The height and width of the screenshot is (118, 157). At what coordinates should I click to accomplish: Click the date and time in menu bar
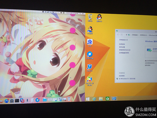pyautogui.click(x=72, y=13)
